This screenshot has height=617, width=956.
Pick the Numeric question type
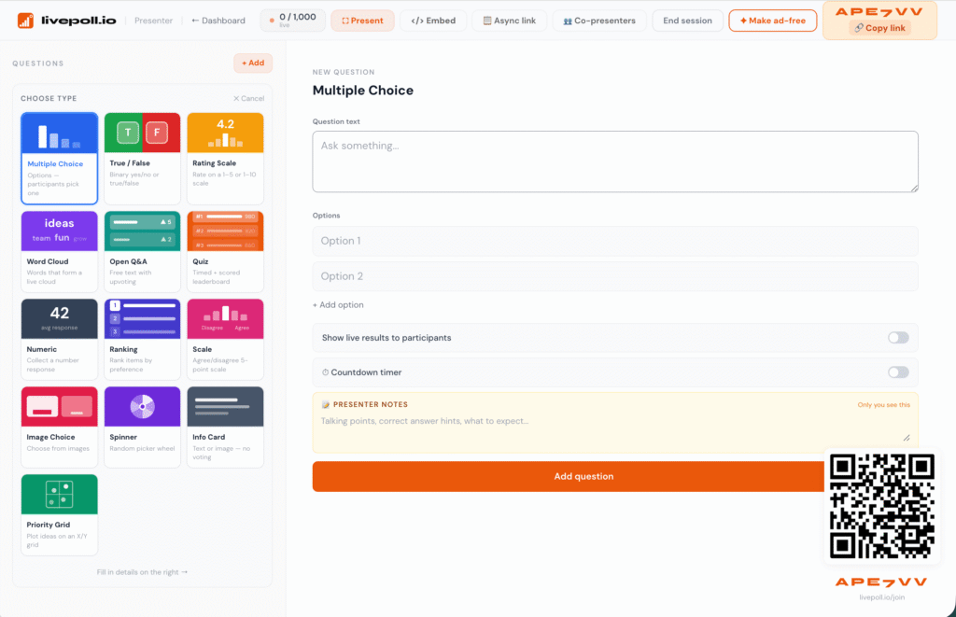tap(59, 339)
